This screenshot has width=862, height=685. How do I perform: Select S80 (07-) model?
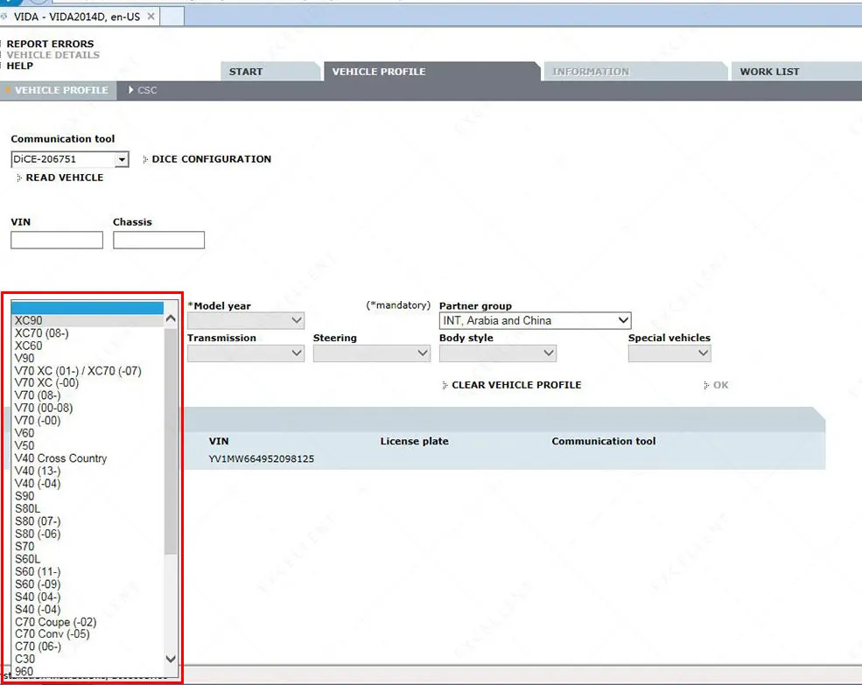(88, 521)
